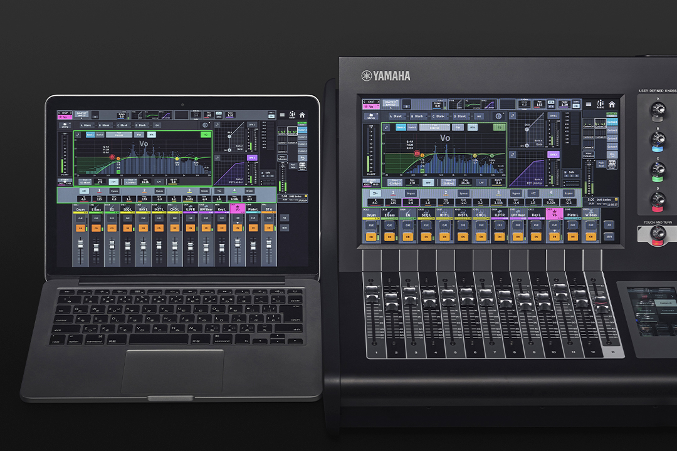Open HPF slope -12dB/oct dropdown on mixer
This screenshot has height=451, width=677.
click(395, 182)
